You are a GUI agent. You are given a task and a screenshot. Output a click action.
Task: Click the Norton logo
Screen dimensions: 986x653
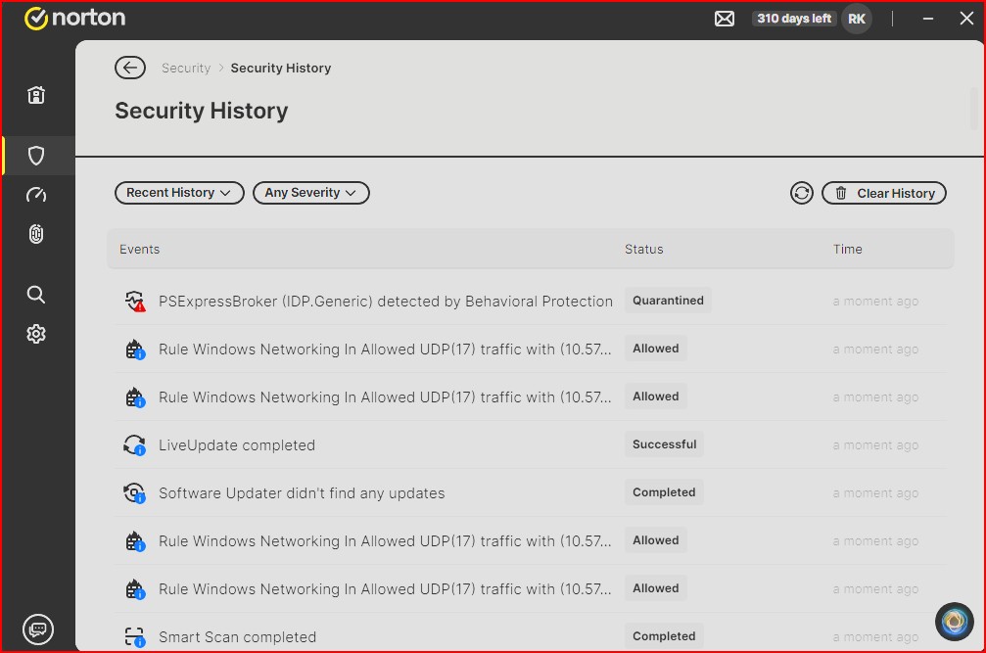point(74,19)
